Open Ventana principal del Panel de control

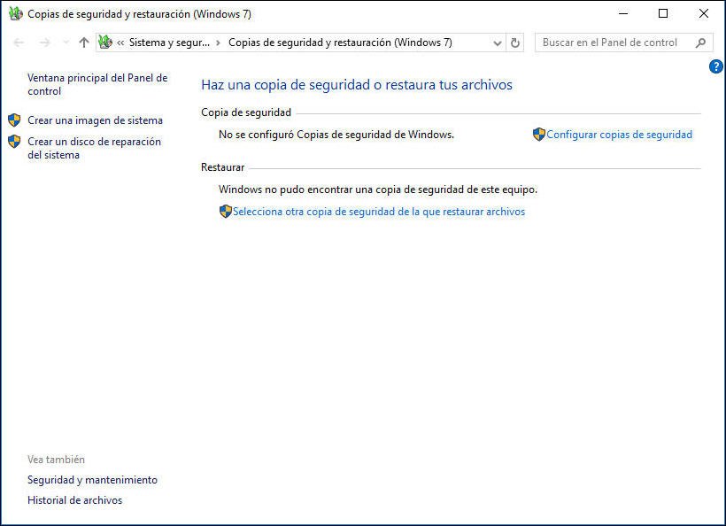pos(97,84)
